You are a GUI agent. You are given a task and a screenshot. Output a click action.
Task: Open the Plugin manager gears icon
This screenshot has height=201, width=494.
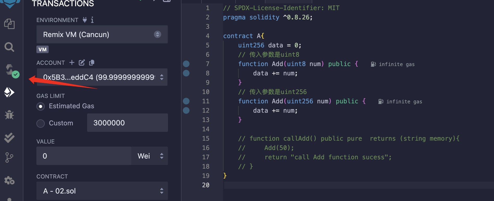pos(9,180)
